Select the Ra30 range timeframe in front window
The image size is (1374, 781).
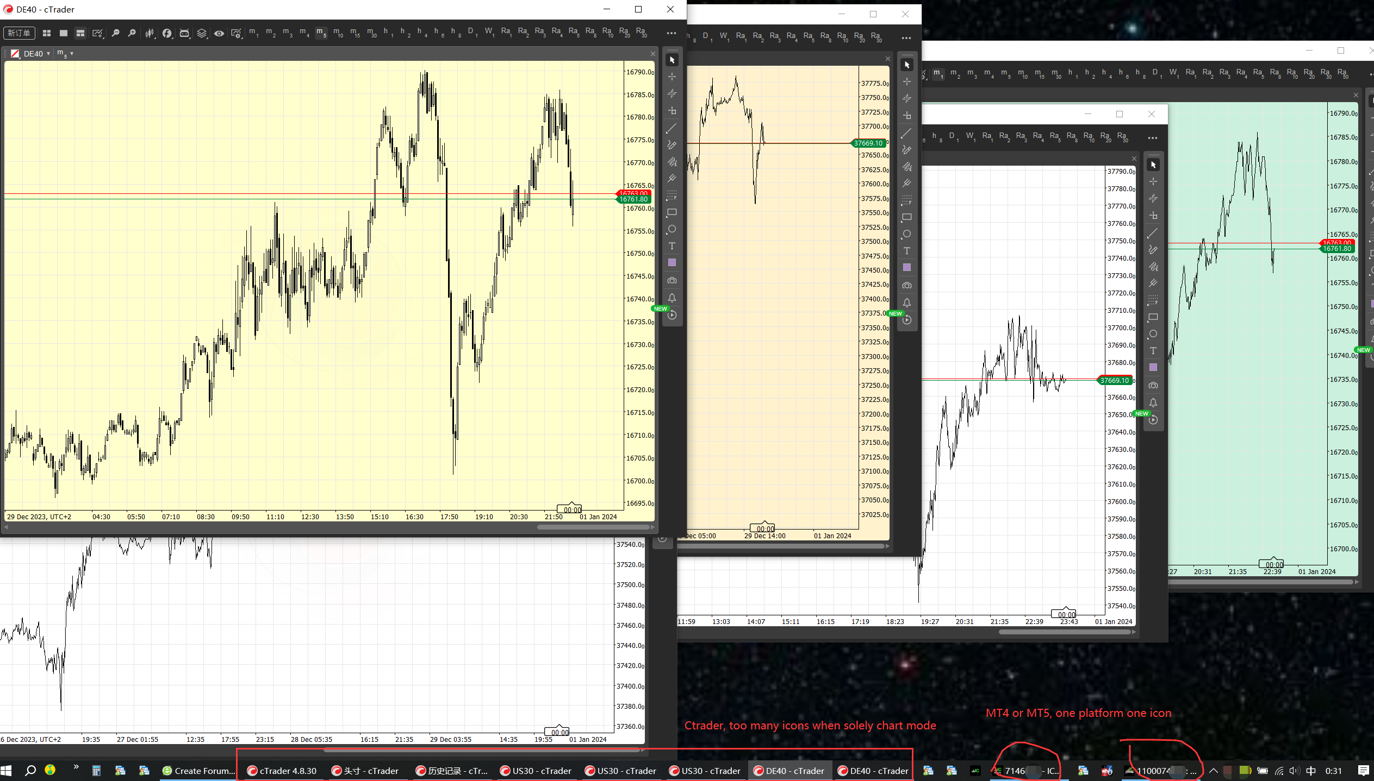pyautogui.click(x=641, y=33)
